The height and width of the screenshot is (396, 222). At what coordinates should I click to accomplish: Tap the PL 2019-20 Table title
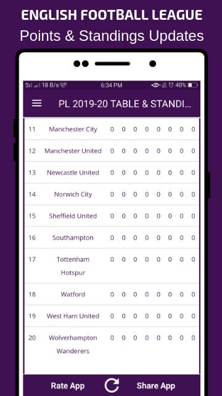click(125, 104)
